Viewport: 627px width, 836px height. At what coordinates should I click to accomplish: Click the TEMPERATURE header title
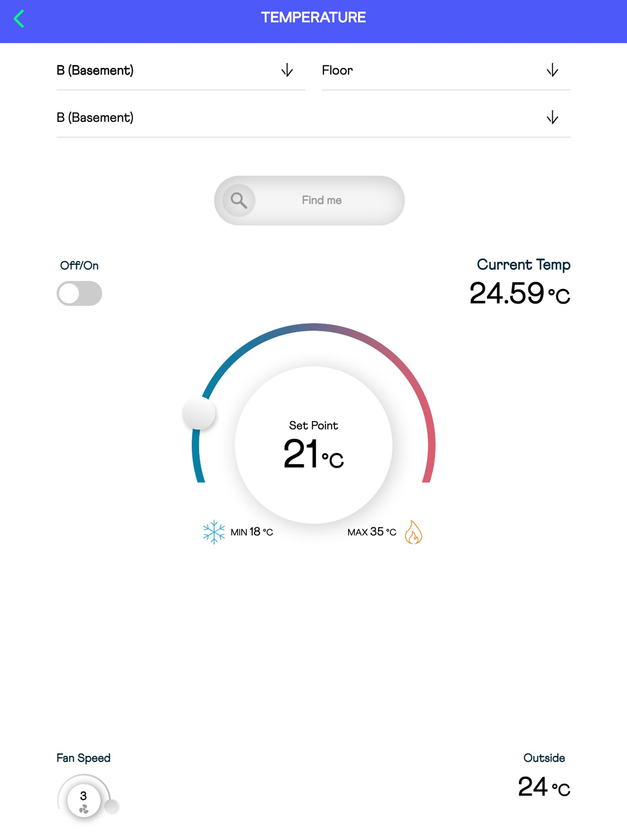click(x=313, y=18)
